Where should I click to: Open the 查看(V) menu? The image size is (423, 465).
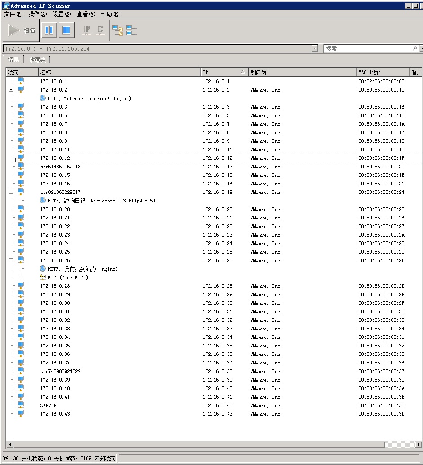click(x=86, y=14)
